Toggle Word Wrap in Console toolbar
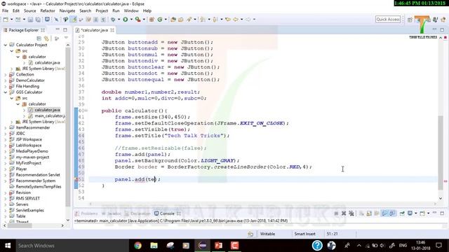 point(376,213)
